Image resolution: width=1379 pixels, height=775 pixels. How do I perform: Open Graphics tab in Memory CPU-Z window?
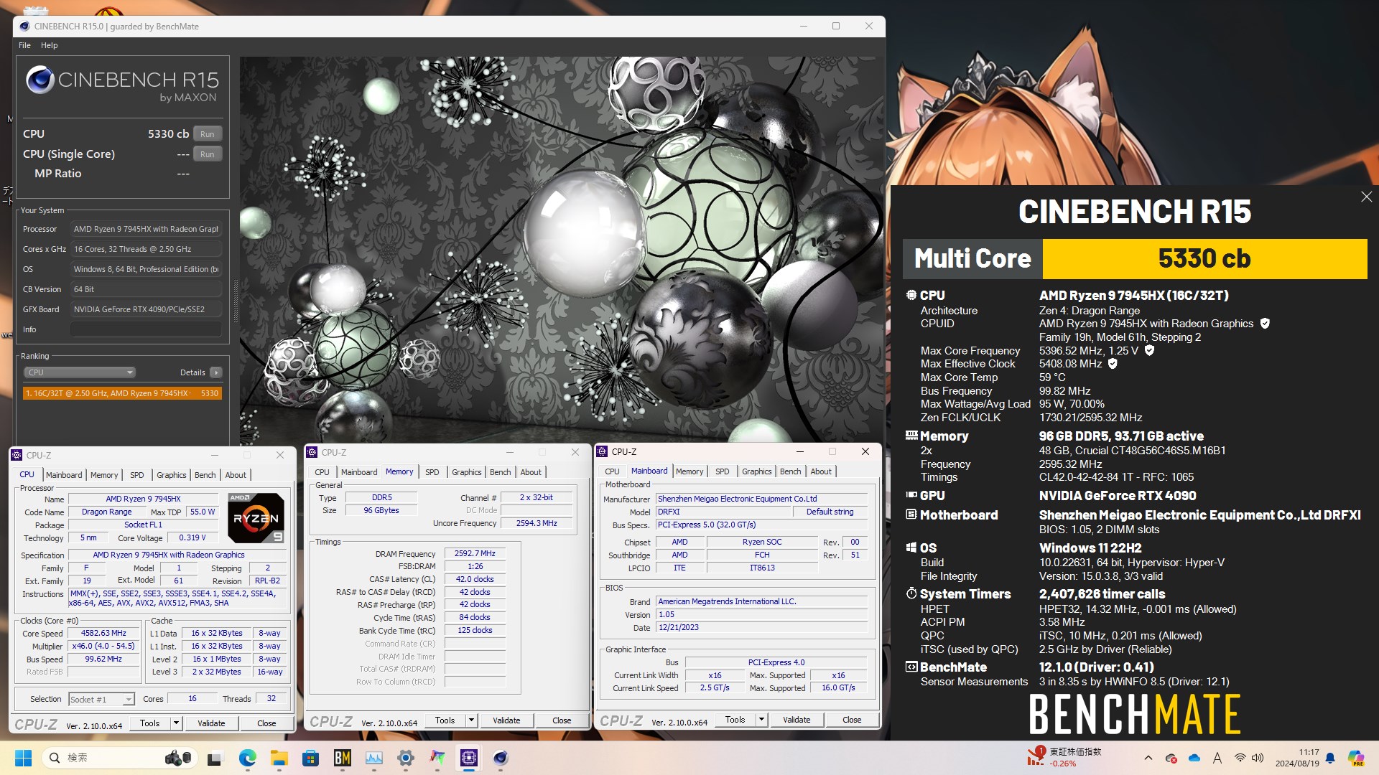[466, 472]
